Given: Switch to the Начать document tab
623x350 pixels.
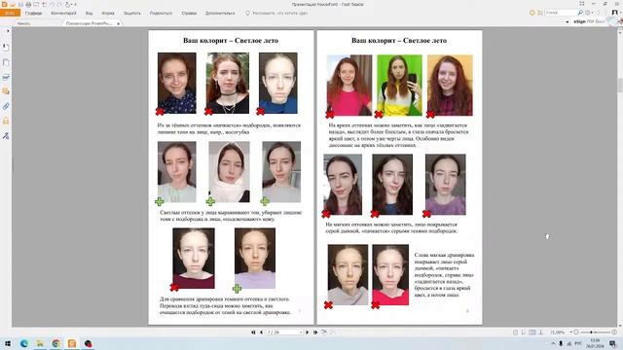Looking at the screenshot, I should (23, 23).
